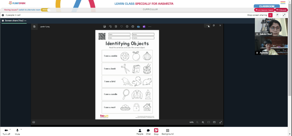
Task: Click the zoom in magnifier icon
Action: click(203, 122)
